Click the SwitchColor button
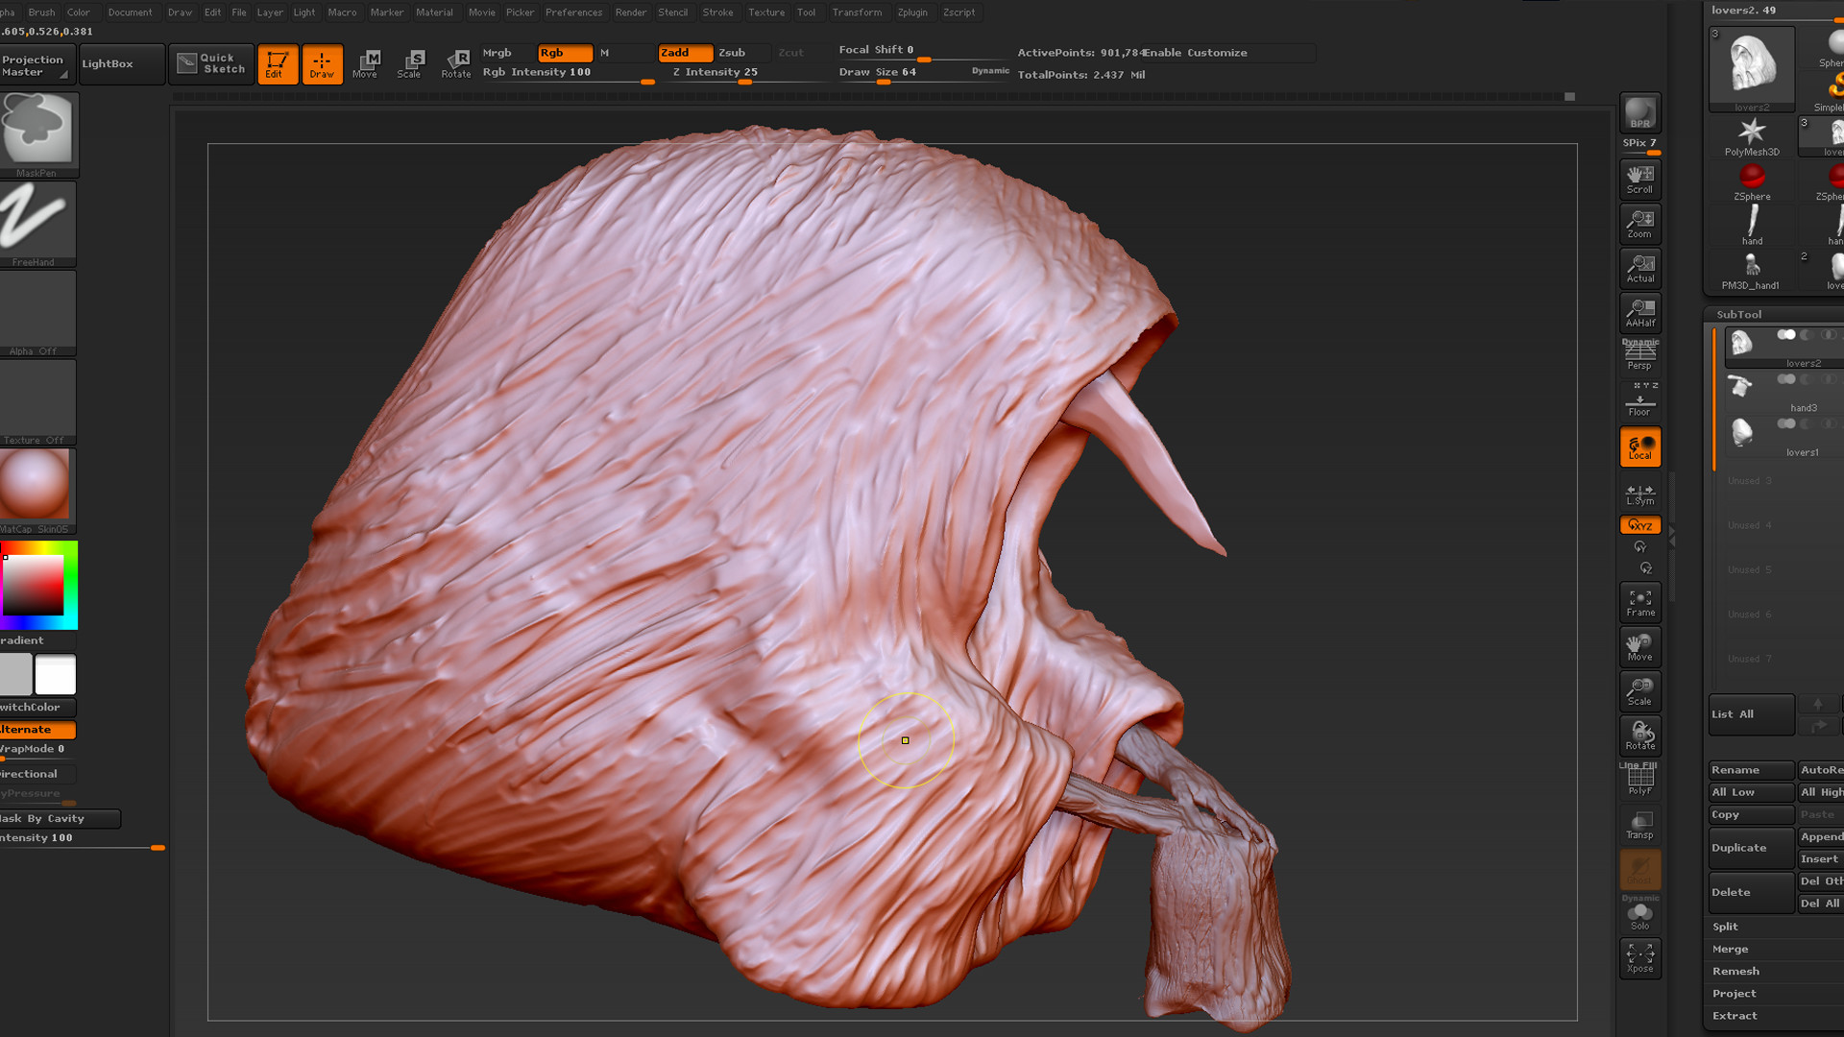 (x=36, y=708)
